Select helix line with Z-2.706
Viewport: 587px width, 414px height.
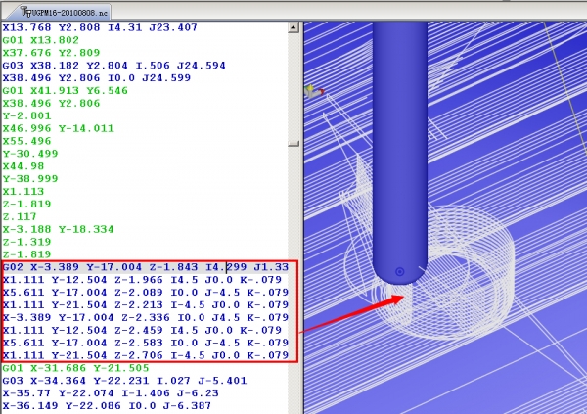pos(146,355)
